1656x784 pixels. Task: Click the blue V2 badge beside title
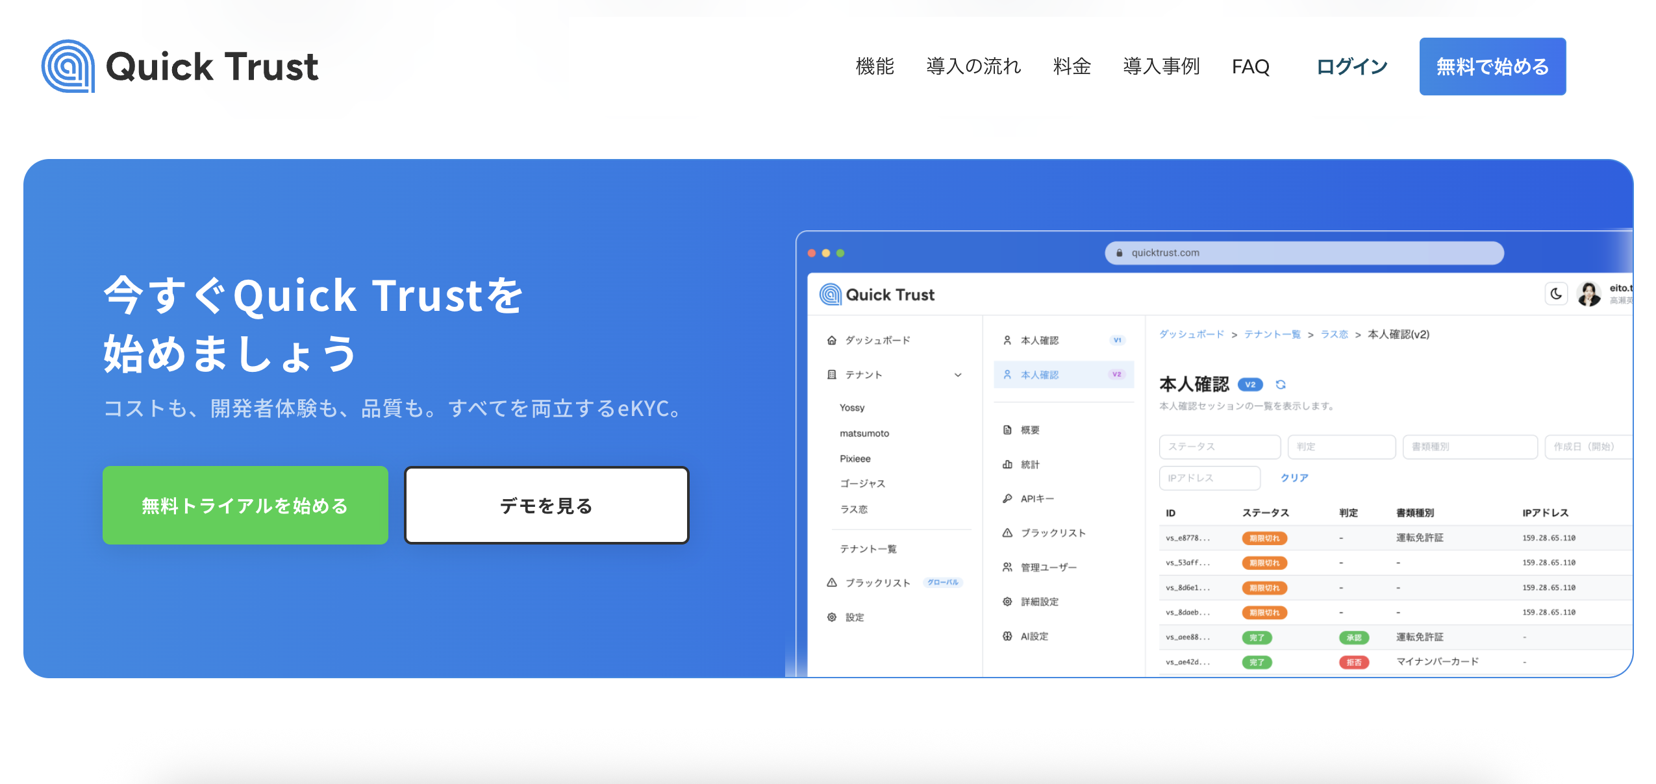point(1250,384)
